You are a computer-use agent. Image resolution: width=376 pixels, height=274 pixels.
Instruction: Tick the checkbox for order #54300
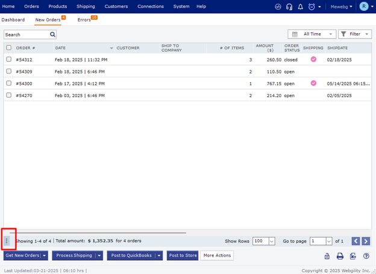pos(8,83)
